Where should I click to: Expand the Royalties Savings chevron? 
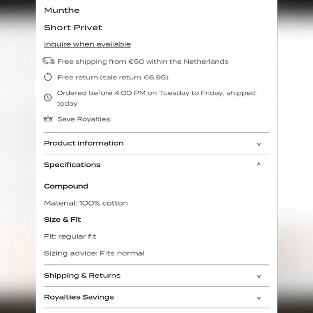(259, 298)
